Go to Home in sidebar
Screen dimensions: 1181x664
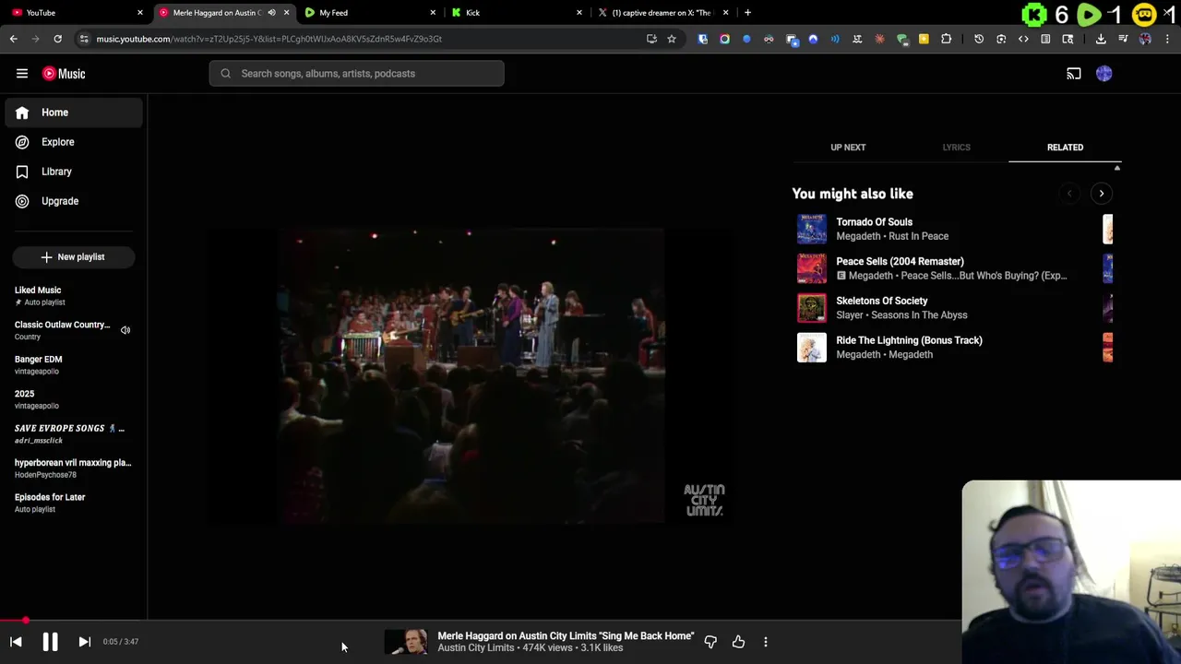[x=74, y=113]
